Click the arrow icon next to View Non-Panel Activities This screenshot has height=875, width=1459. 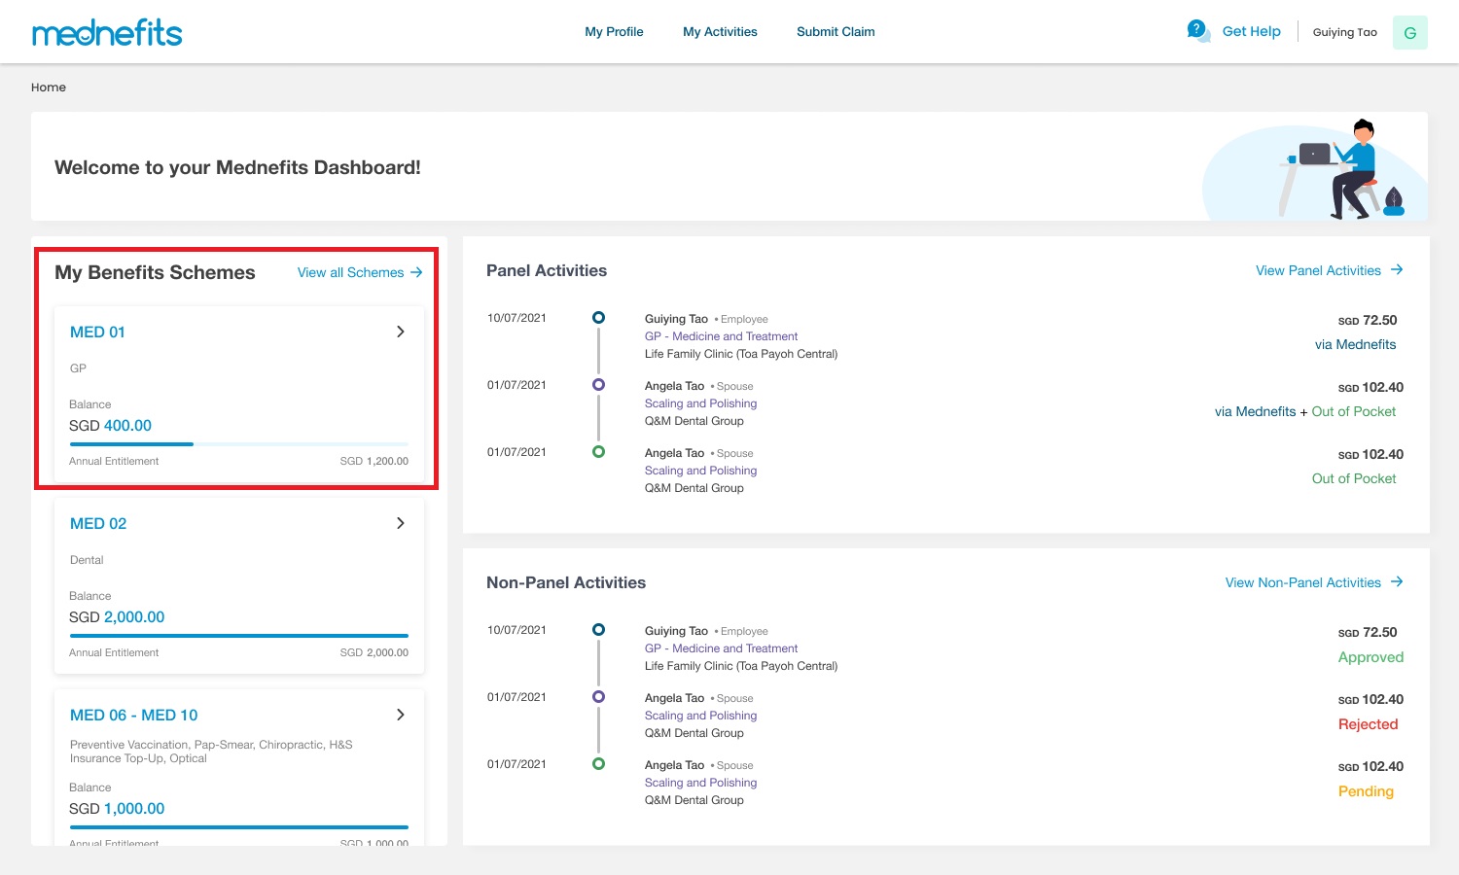1398,581
